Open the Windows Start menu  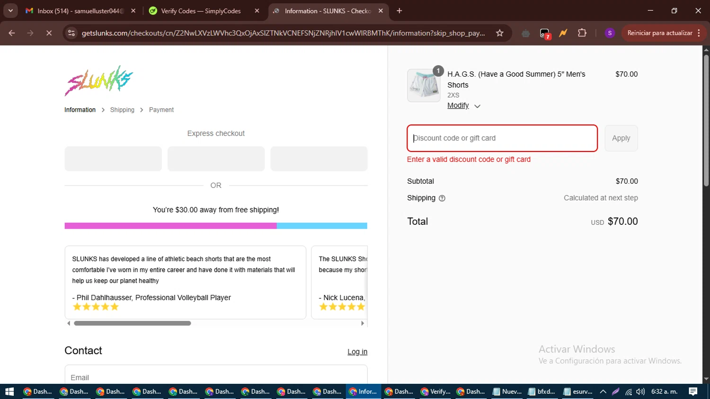click(9, 391)
